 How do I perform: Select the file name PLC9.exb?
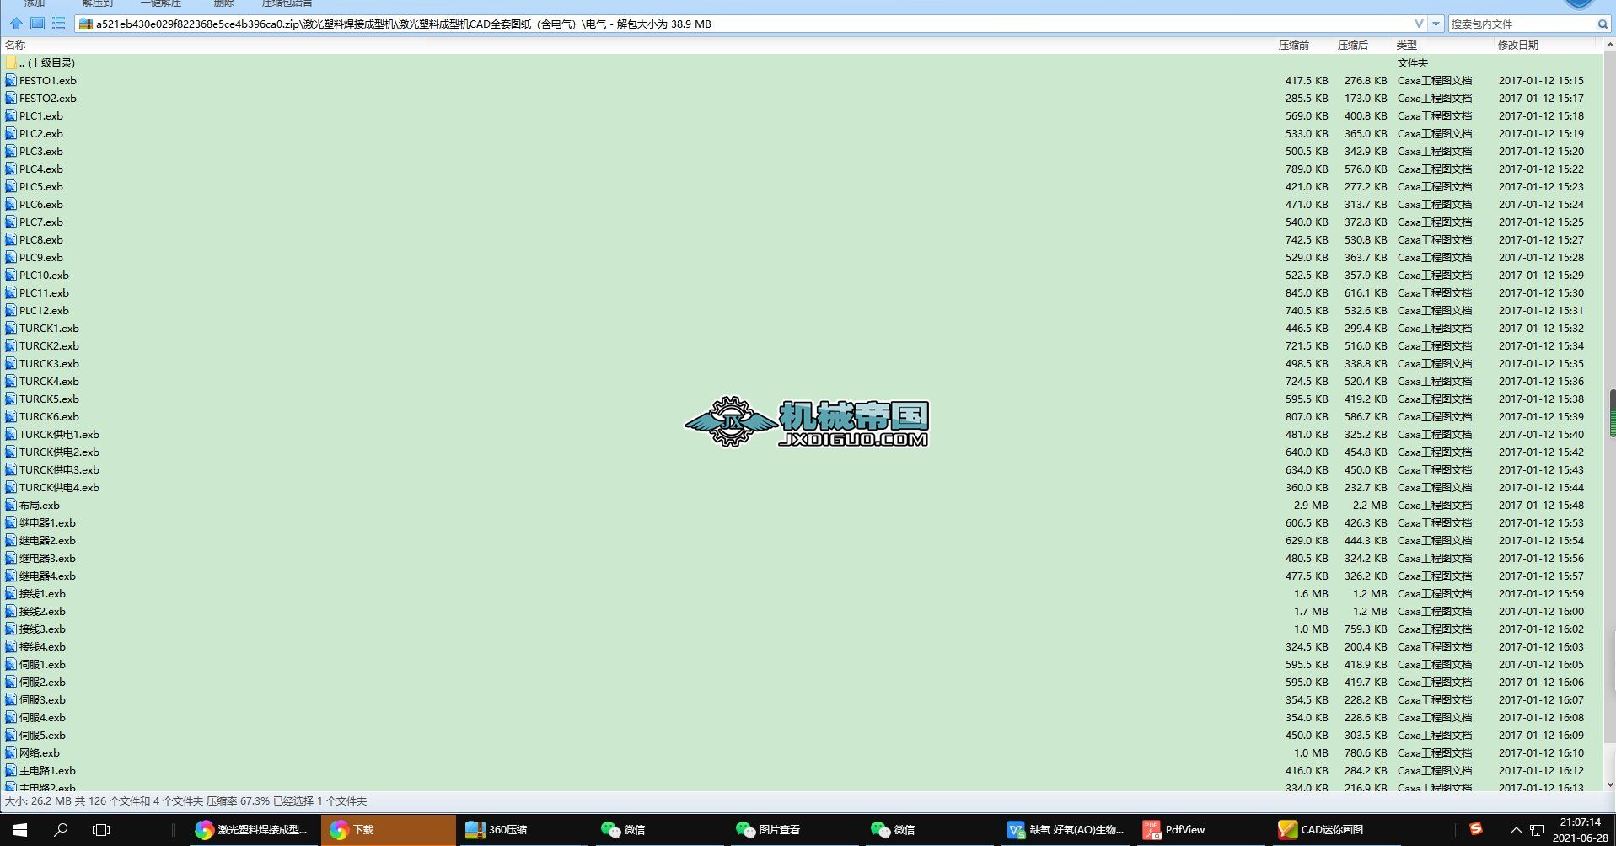pos(41,258)
